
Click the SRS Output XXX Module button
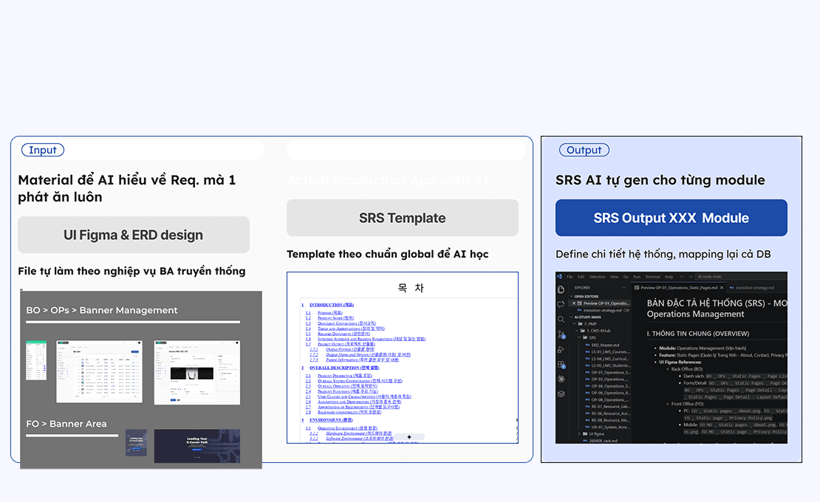[671, 218]
